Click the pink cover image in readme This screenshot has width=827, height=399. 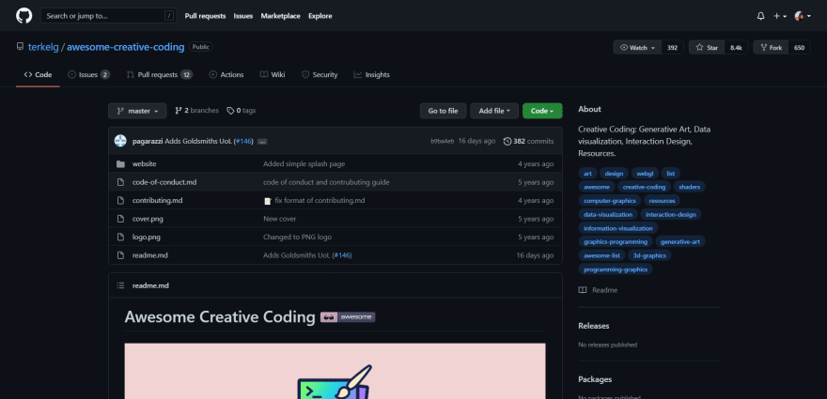pyautogui.click(x=335, y=371)
